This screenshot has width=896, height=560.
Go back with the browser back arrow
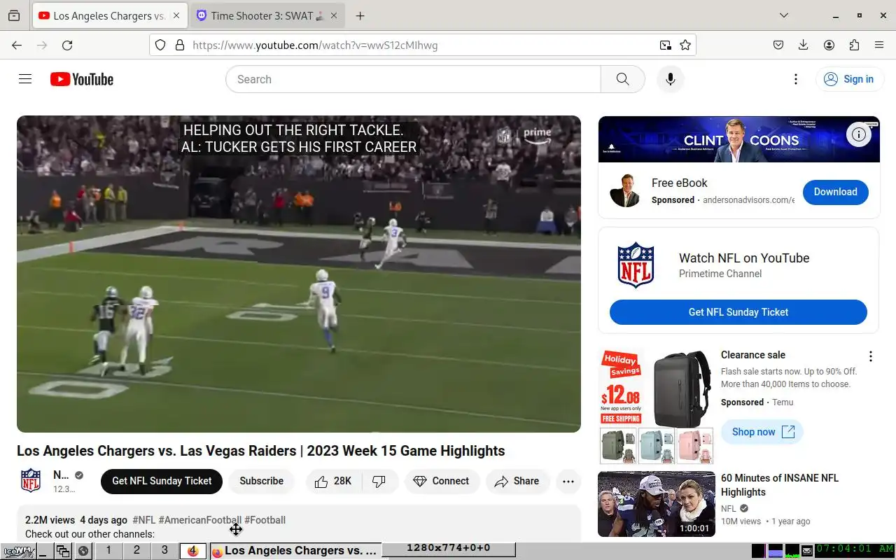point(17,45)
